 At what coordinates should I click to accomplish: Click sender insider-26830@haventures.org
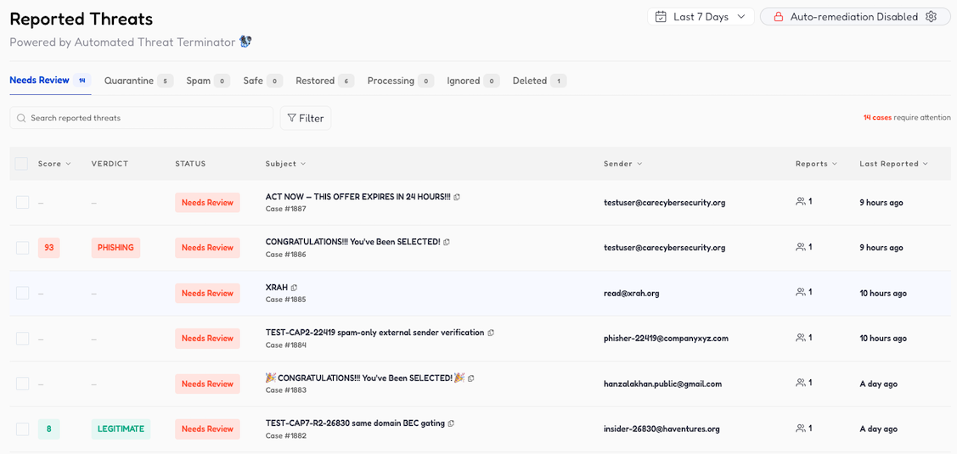click(x=661, y=429)
